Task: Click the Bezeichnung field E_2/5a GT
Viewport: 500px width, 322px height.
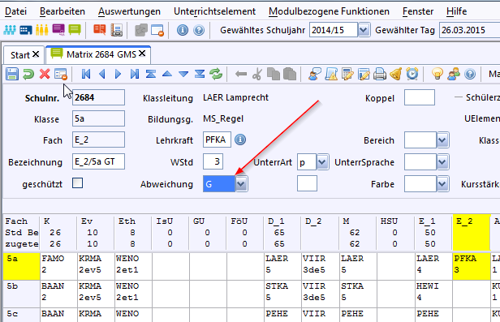Action: point(98,161)
